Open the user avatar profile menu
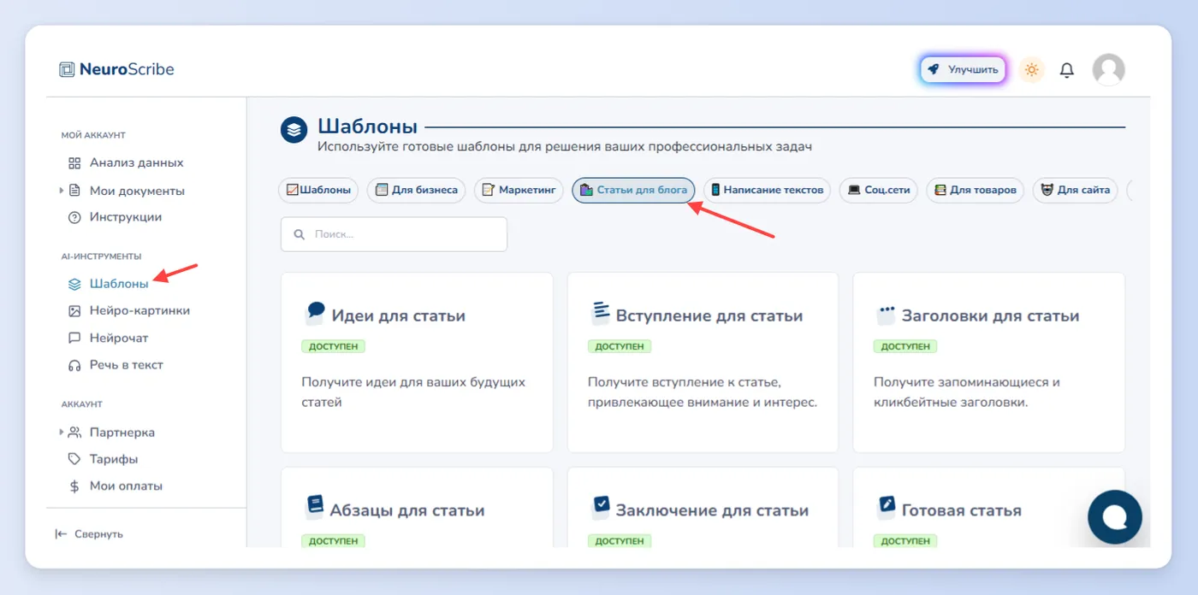The image size is (1198, 595). (x=1108, y=70)
